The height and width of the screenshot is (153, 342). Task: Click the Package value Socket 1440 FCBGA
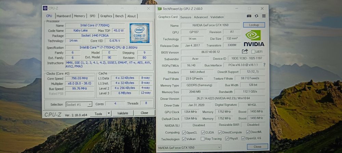click(95, 36)
